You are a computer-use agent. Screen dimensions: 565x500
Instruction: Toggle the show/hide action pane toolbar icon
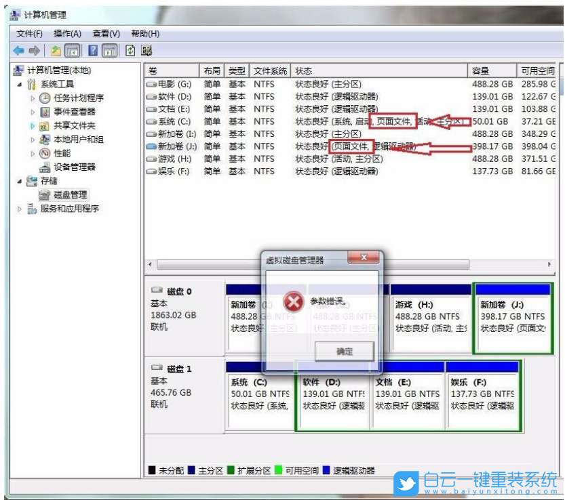click(x=109, y=50)
